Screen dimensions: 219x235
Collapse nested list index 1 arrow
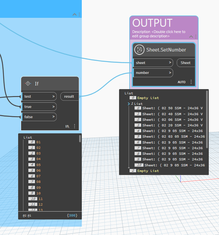129,104
